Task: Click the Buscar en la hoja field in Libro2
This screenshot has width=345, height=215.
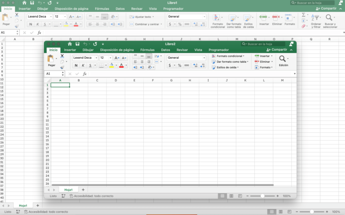Action: 263,44
